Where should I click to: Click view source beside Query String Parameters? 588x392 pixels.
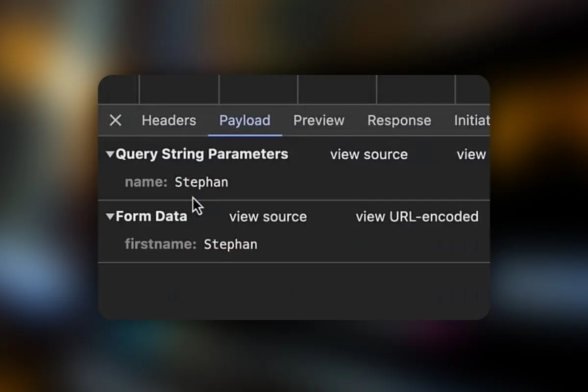(369, 154)
